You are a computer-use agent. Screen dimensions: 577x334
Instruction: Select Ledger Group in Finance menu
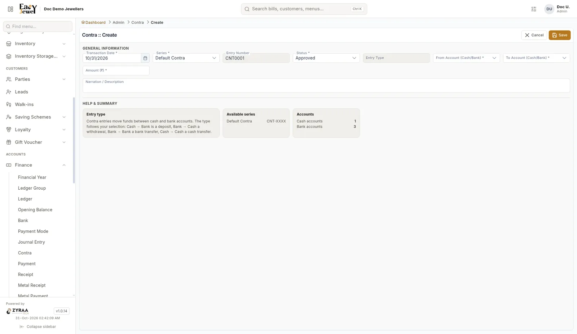tap(32, 188)
